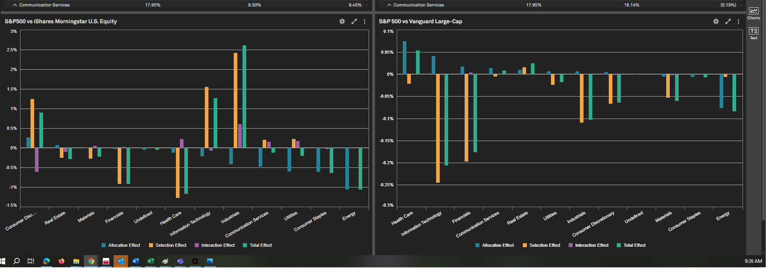Screen dimensions: 767x270
Task: Open dropdown arrow beside the (0.19%) value
Action: (741, 5)
